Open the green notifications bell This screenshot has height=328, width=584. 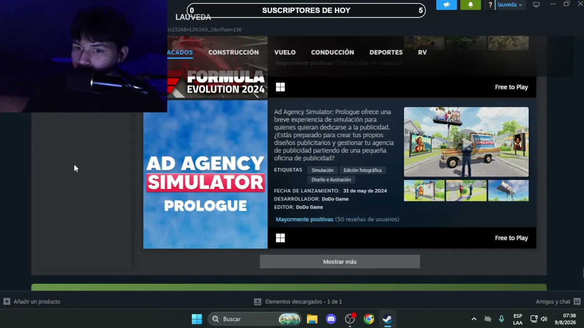pyautogui.click(x=470, y=5)
